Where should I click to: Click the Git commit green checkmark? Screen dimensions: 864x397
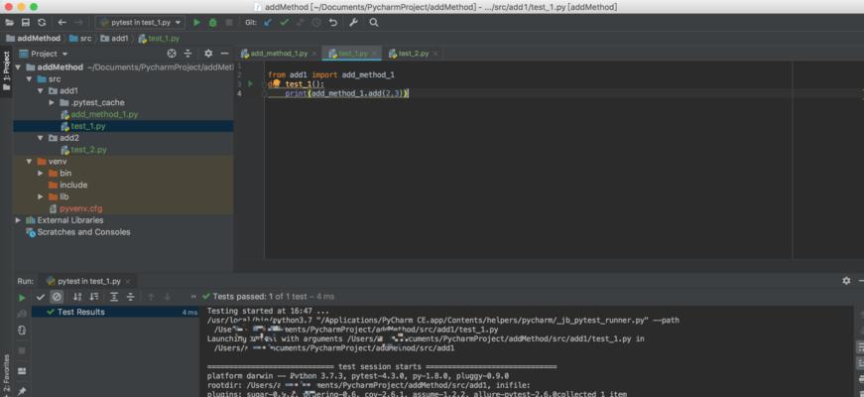pos(285,23)
